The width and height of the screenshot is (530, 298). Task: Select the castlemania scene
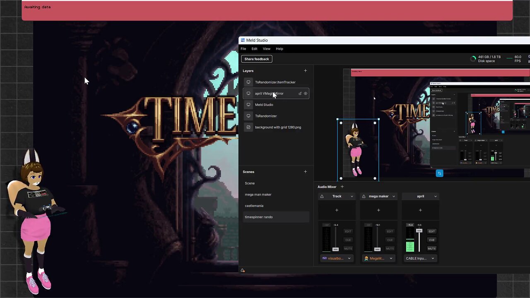pyautogui.click(x=276, y=206)
